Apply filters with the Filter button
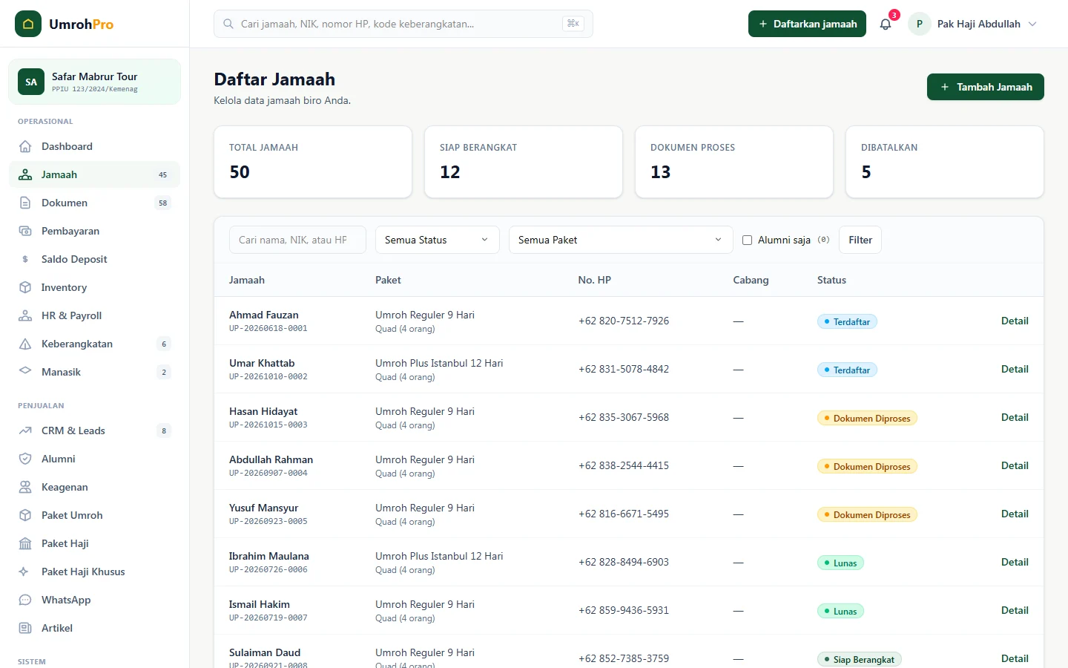 (860, 240)
